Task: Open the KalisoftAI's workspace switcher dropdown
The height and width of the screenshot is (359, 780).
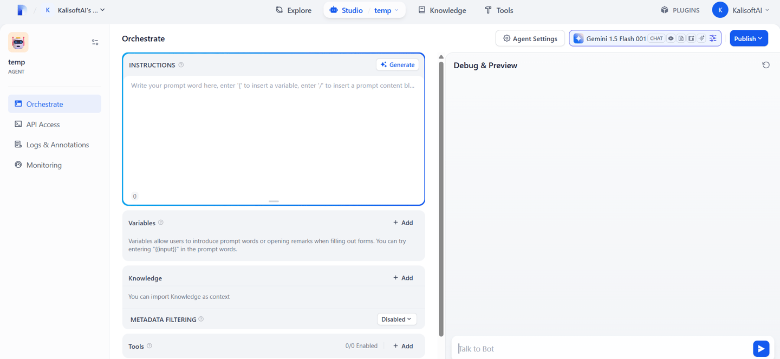Action: tap(75, 10)
